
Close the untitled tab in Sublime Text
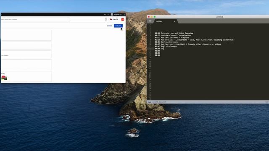pos(174,21)
